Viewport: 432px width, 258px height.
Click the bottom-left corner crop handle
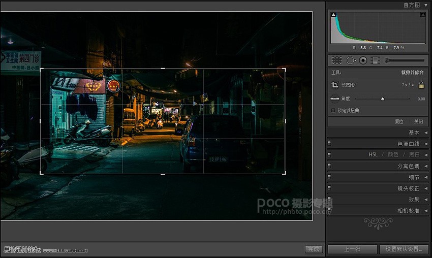[41, 174]
